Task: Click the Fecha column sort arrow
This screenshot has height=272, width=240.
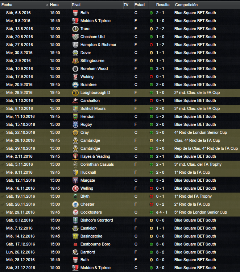Action: point(47,5)
